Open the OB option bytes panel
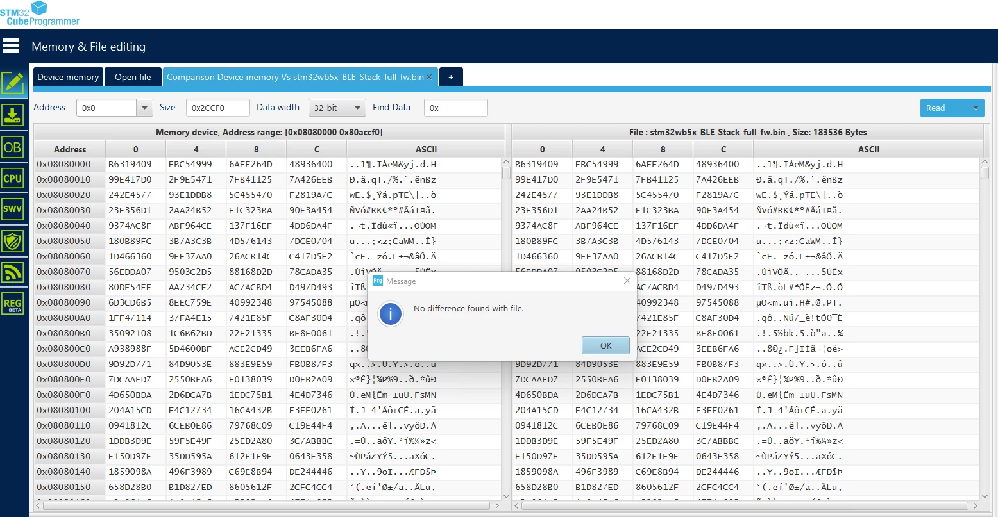Screen dimensions: 998x517 [13, 147]
